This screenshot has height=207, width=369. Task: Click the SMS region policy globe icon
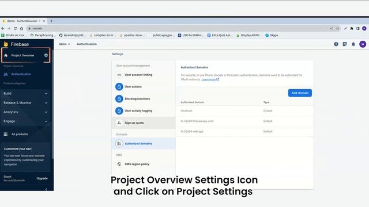click(x=119, y=164)
